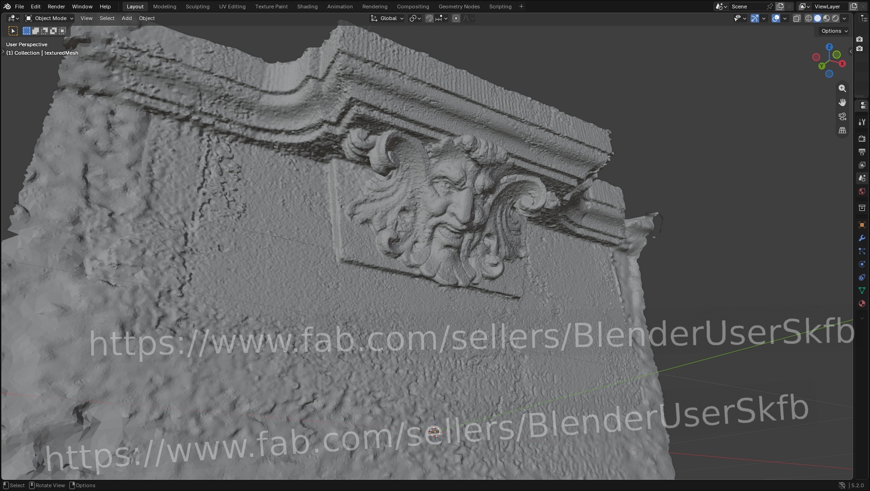Open the File menu
The image size is (870, 491).
tap(19, 6)
